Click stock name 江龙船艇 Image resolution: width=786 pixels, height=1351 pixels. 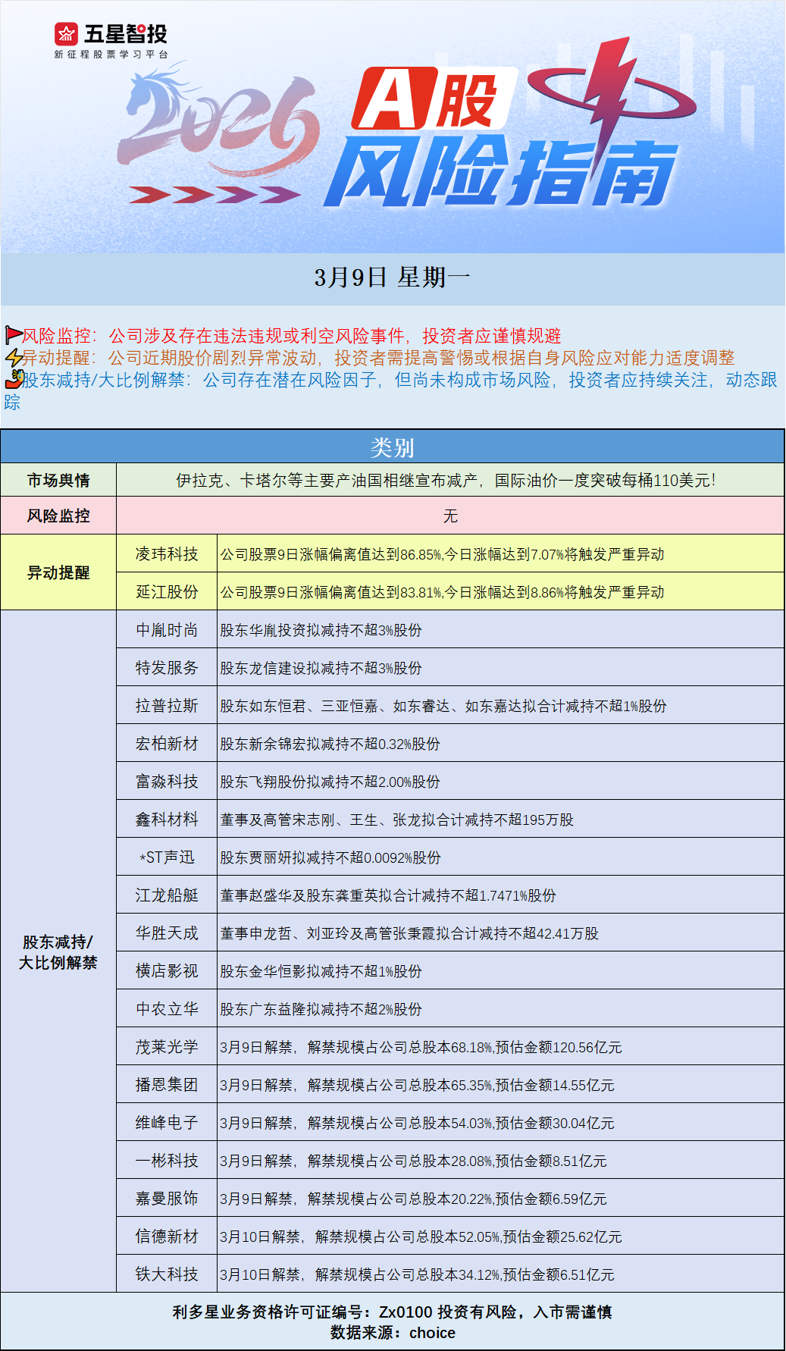pyautogui.click(x=167, y=895)
